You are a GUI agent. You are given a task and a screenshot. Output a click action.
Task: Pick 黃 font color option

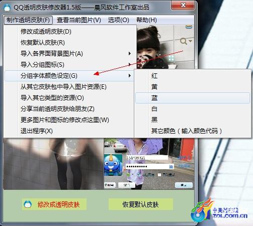coord(193,87)
